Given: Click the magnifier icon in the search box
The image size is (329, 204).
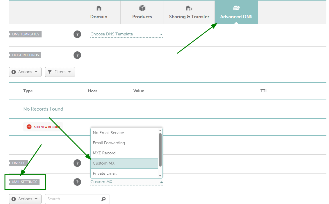Looking at the screenshot, I should (103, 199).
